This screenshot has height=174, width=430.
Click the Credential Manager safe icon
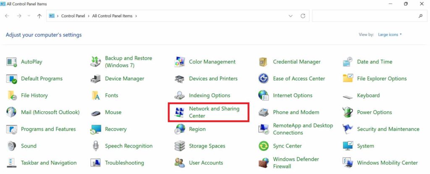click(263, 62)
